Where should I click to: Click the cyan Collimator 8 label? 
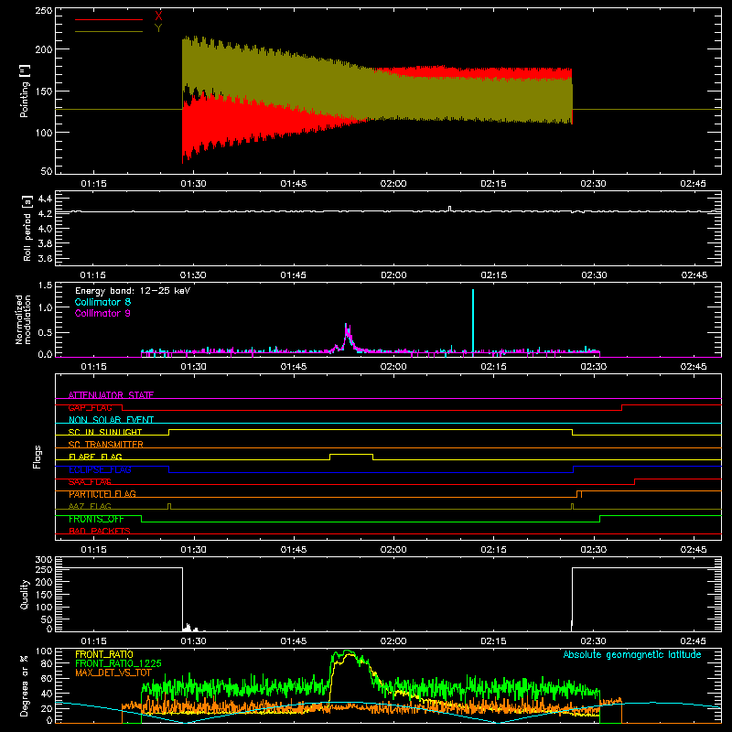102,302
